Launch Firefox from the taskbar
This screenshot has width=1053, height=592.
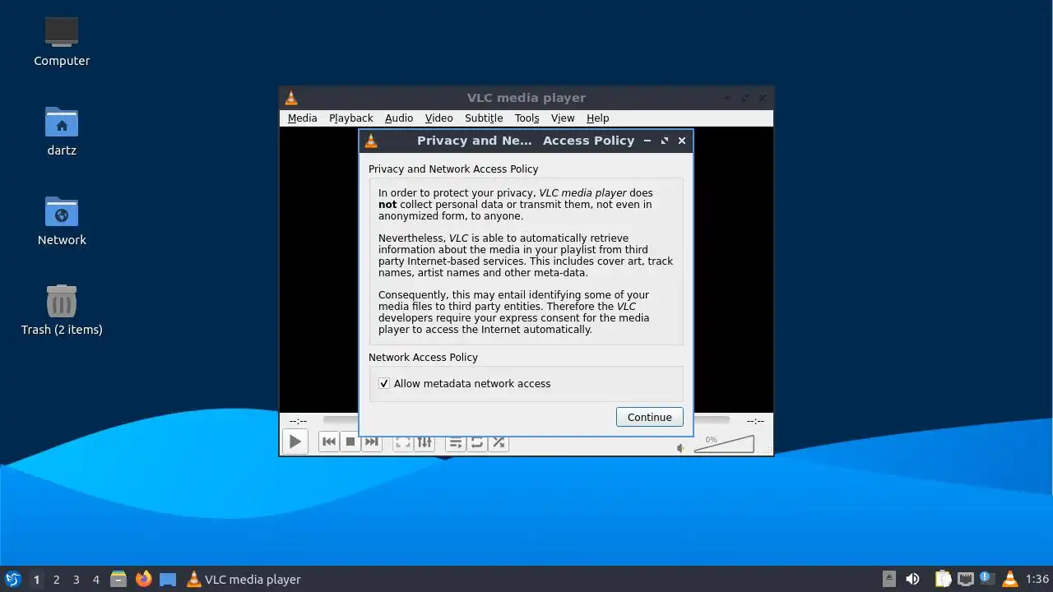tap(144, 579)
